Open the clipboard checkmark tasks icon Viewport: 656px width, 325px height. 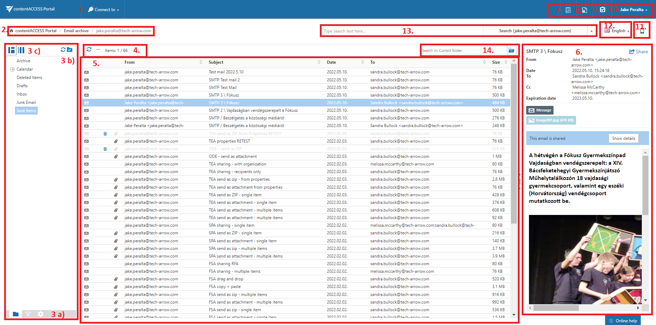pos(603,10)
